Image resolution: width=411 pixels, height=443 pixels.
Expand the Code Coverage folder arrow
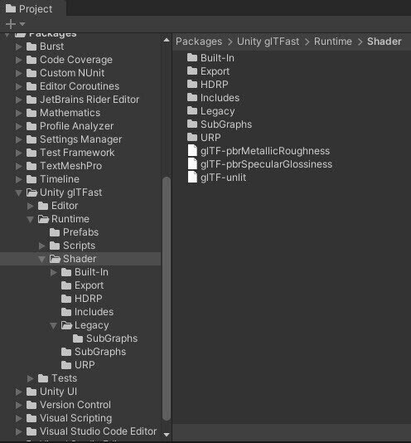(18, 60)
